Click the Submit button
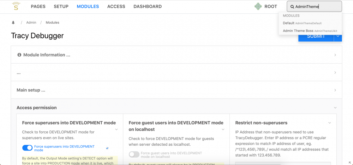Viewport: 353px width, 165px height. 316,37
